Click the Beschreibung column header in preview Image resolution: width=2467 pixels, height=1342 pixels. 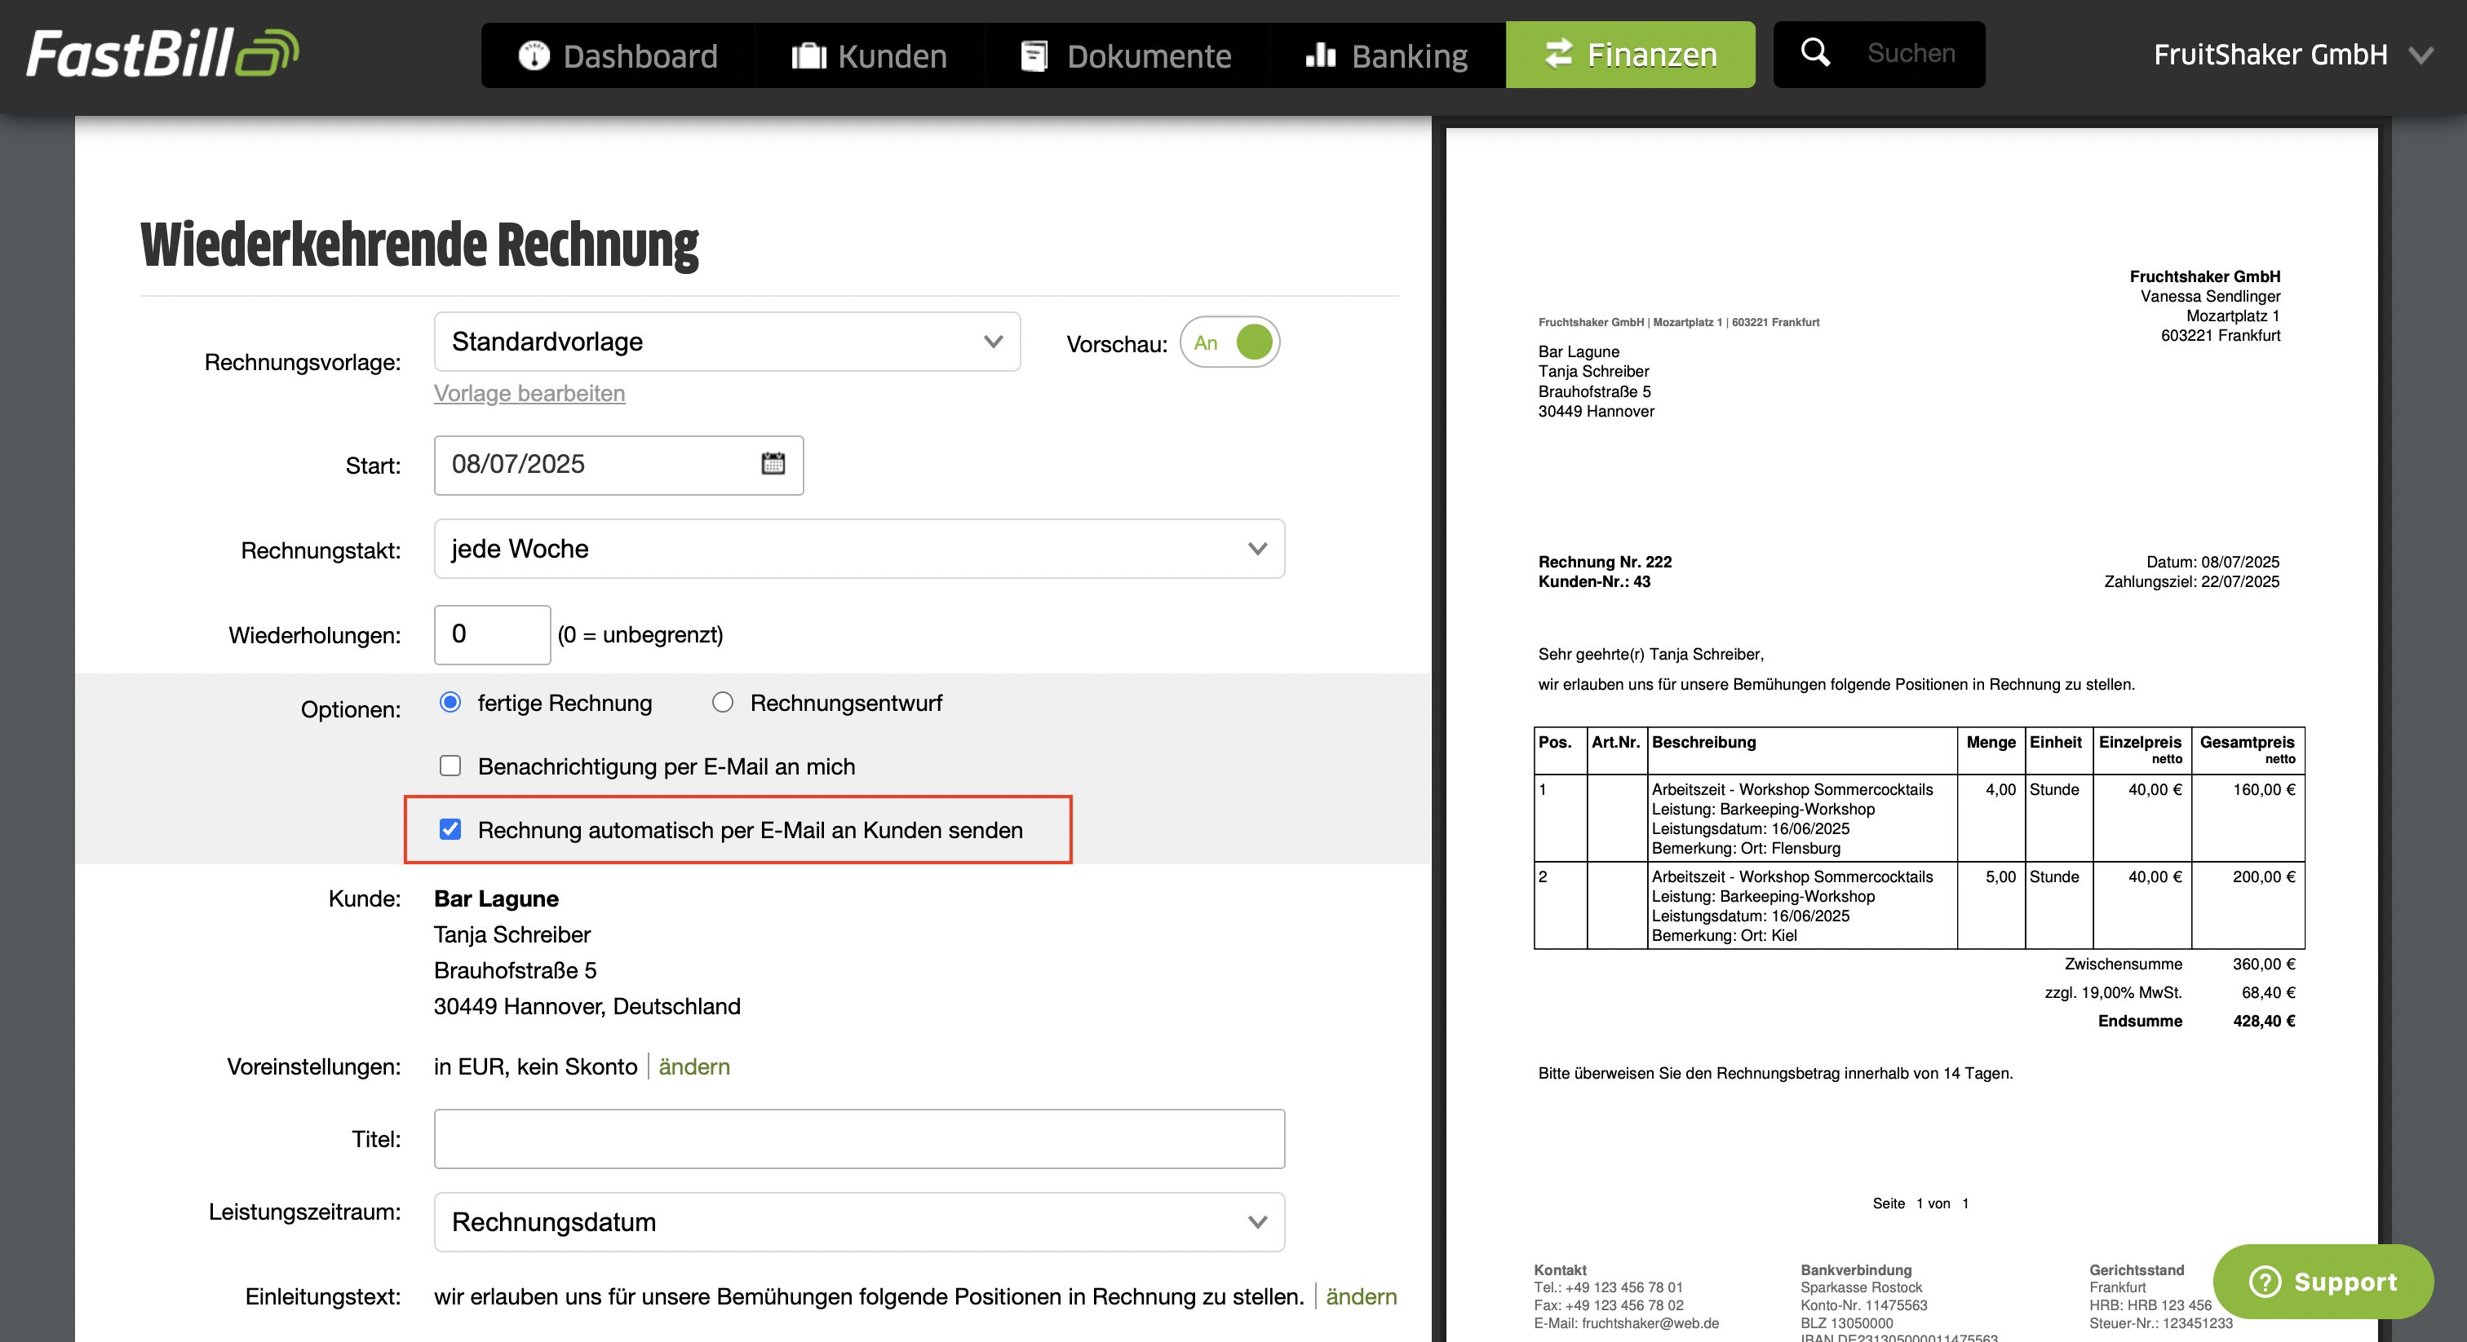(x=1703, y=743)
